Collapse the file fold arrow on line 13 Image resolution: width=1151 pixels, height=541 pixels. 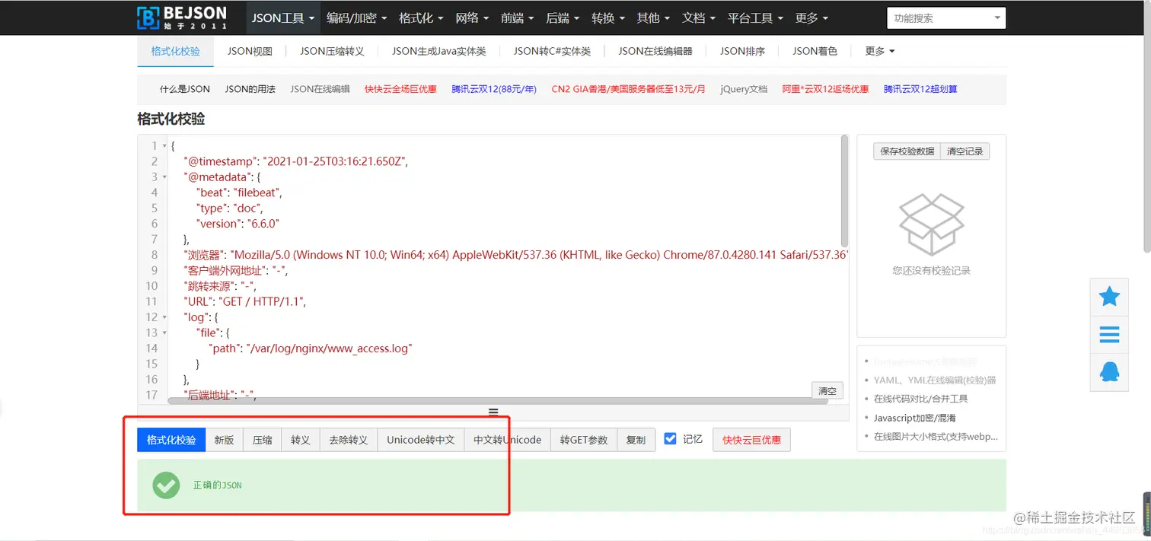[164, 333]
